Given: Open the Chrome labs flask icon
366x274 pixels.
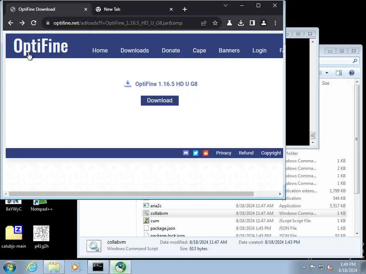Looking at the screenshot, I should (229, 23).
